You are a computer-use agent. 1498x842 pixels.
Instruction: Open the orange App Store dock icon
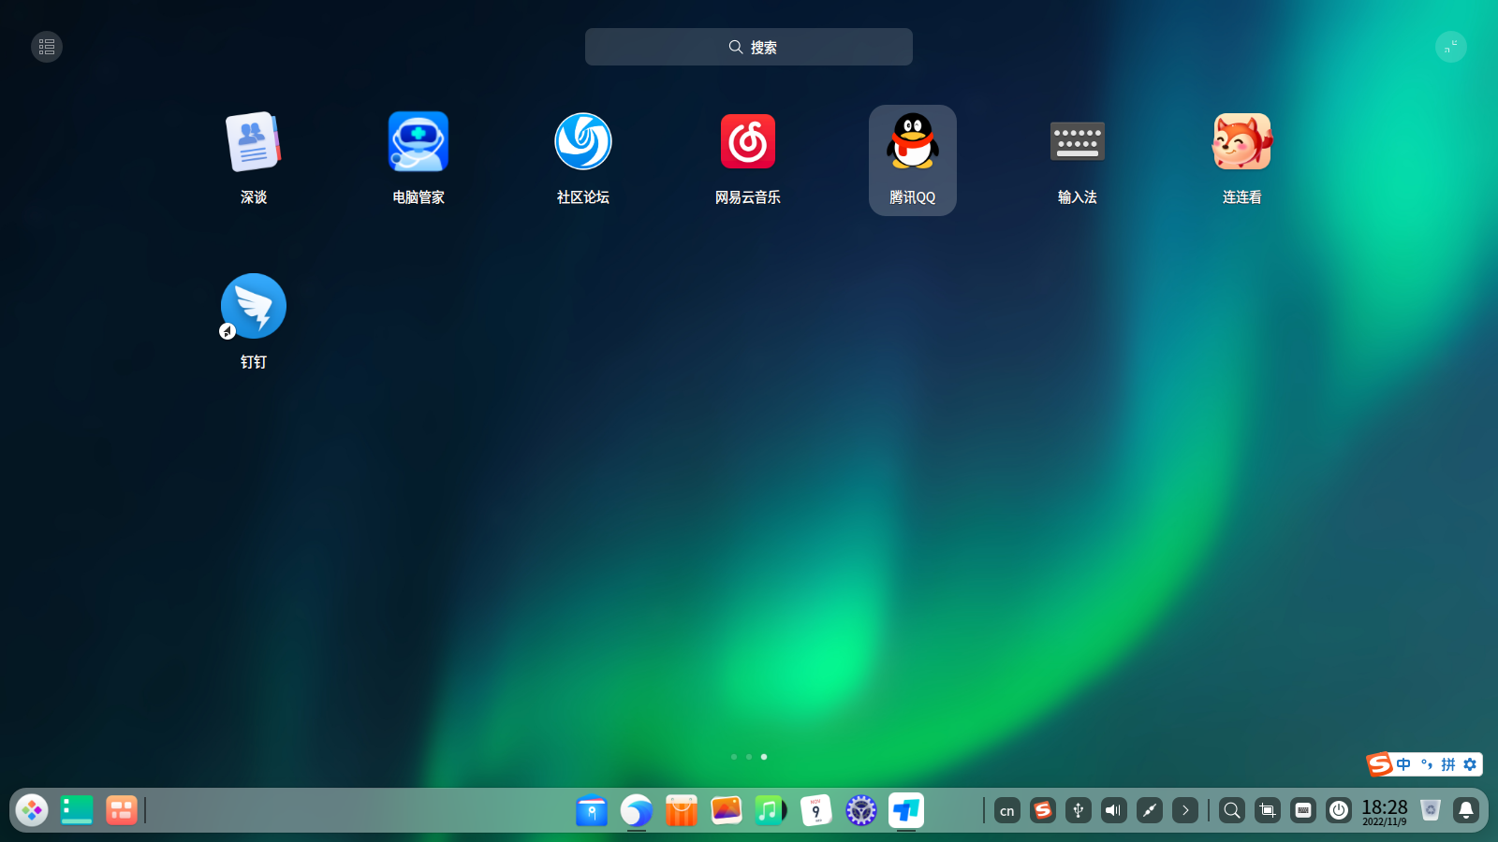click(x=682, y=810)
